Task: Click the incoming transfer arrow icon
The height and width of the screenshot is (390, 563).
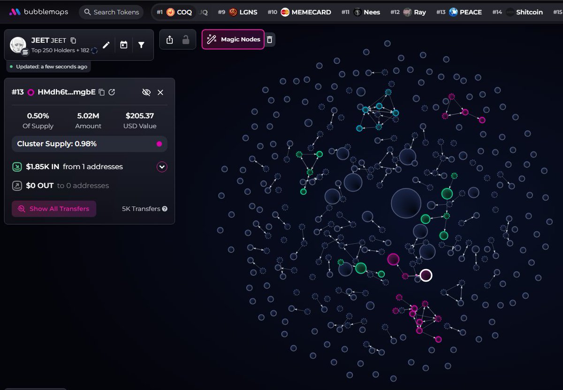Action: [17, 166]
